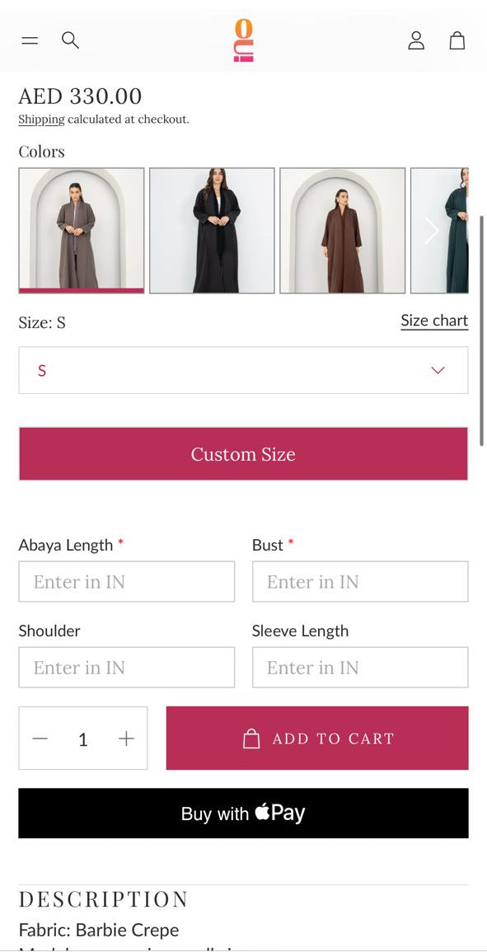This screenshot has width=487, height=952.
Task: Open the shopping bag icon
Action: click(x=457, y=40)
